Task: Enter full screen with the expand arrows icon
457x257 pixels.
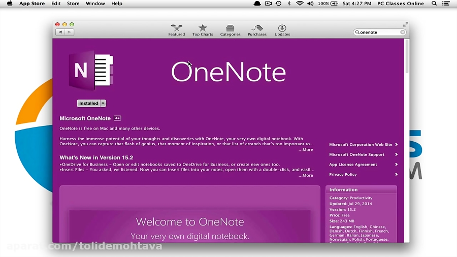Action: 405,25
